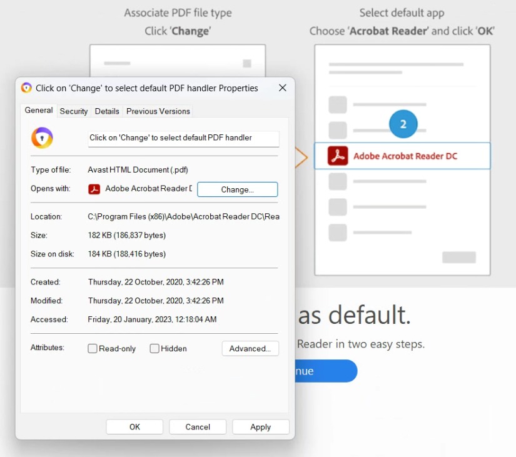
Task: Open Advanced... attributes dialog
Action: pyautogui.click(x=250, y=348)
